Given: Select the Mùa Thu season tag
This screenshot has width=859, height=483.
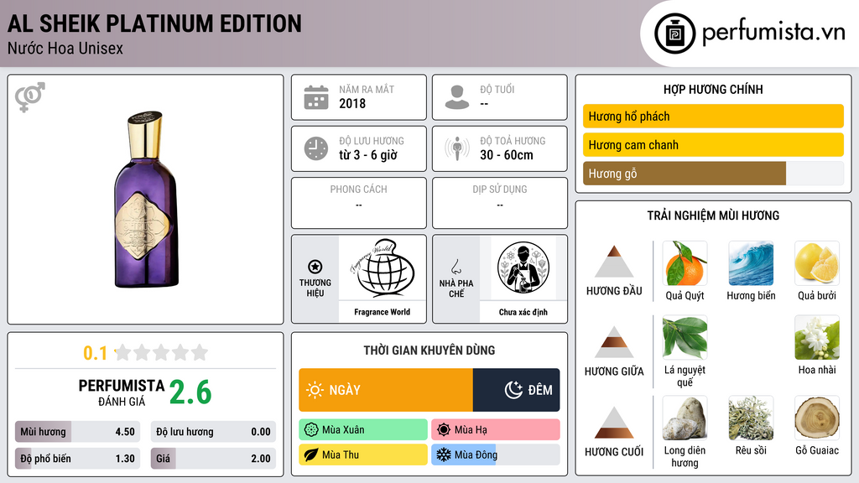Looking at the screenshot, I should pyautogui.click(x=363, y=454).
